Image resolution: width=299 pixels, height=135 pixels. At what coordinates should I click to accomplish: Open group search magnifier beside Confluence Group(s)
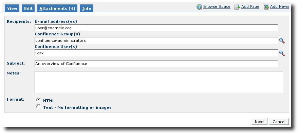click(x=282, y=41)
